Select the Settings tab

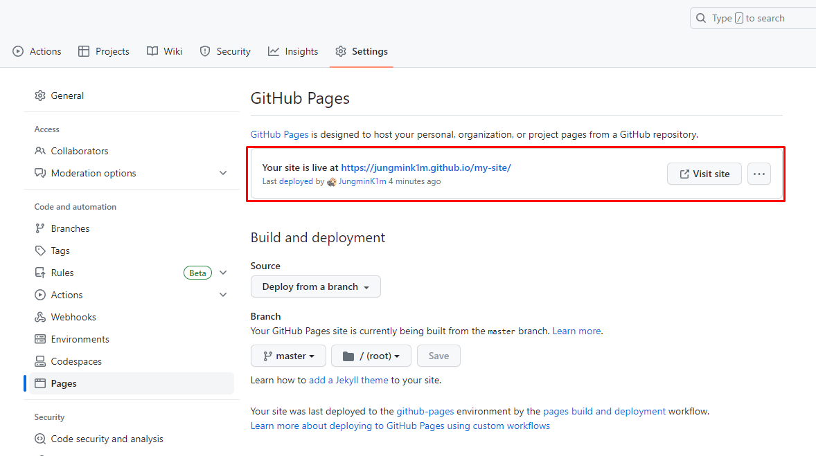[x=362, y=51]
